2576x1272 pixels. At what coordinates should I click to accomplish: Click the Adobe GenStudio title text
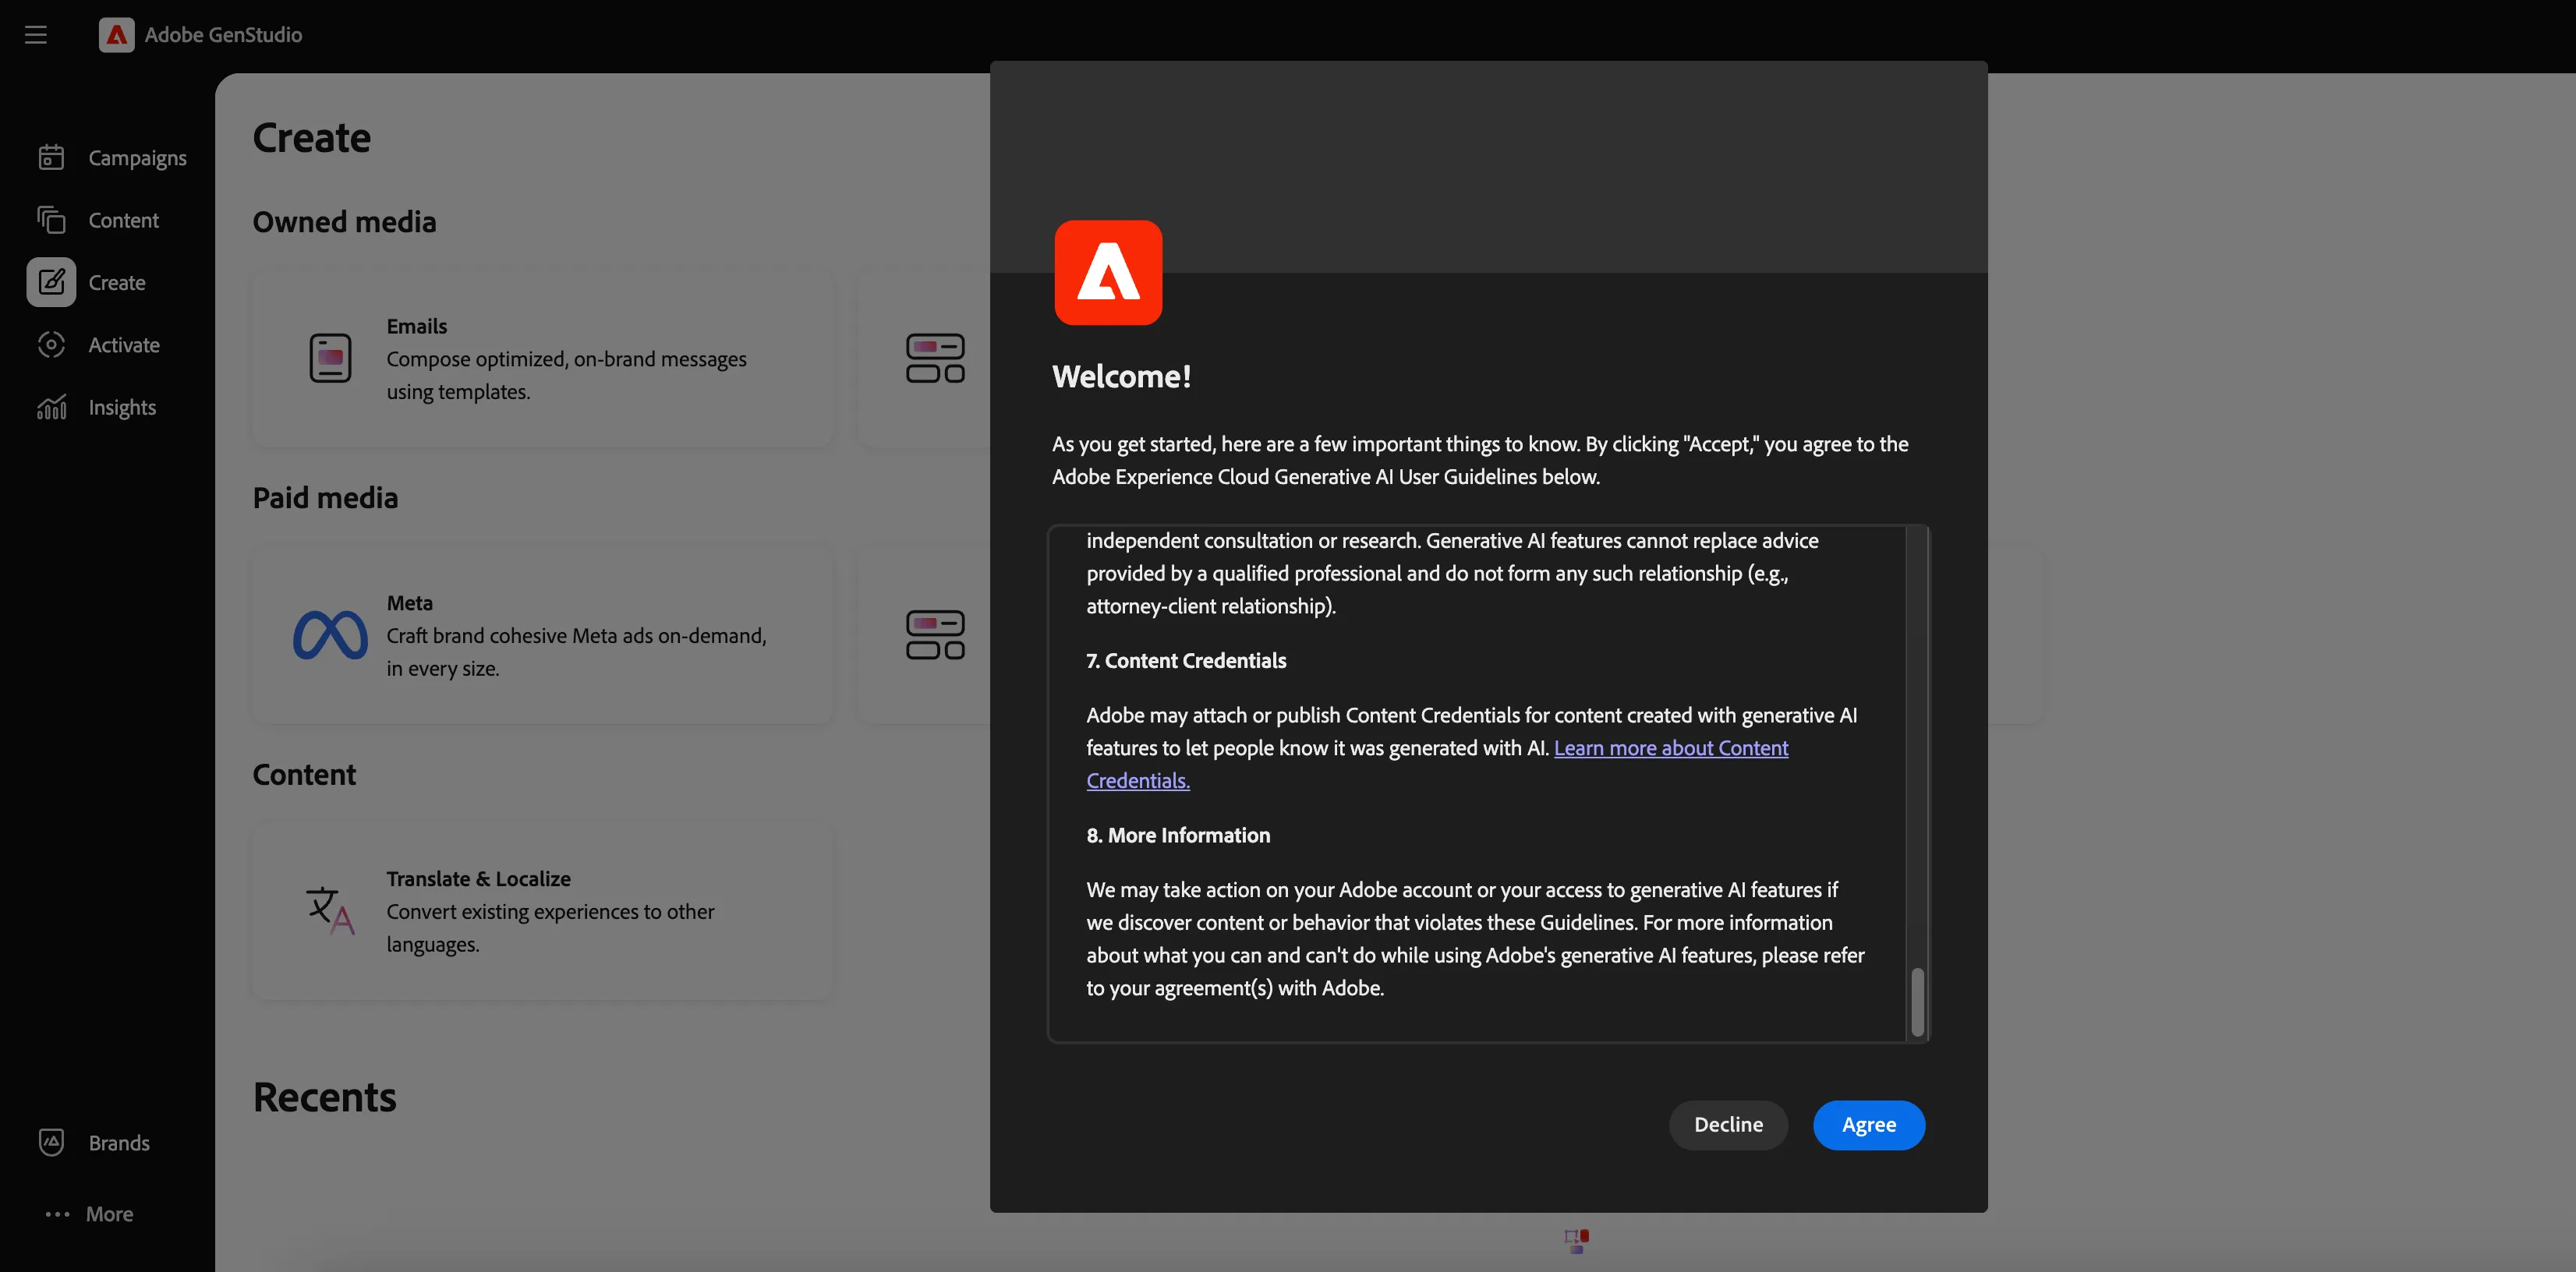tap(223, 35)
